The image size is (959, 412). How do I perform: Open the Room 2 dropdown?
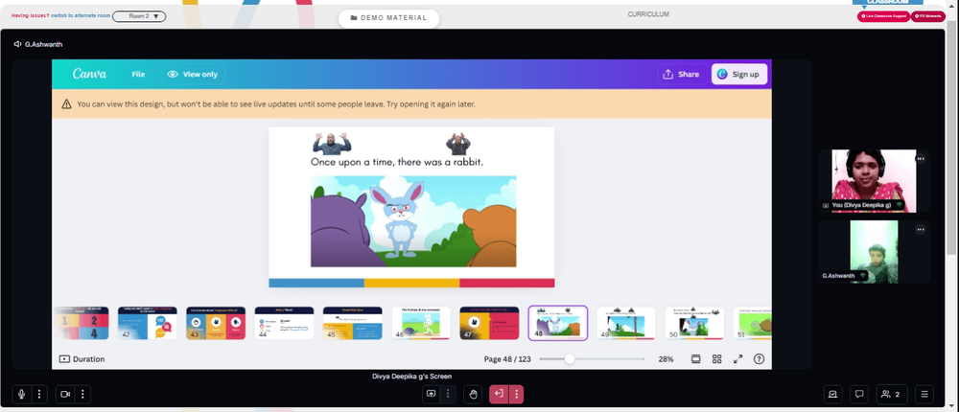tap(139, 16)
